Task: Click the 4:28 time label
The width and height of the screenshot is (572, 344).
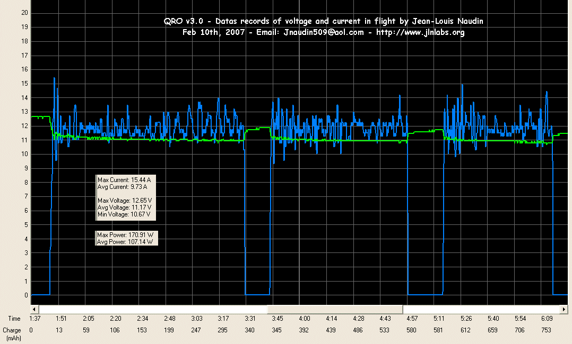Action: click(x=358, y=319)
